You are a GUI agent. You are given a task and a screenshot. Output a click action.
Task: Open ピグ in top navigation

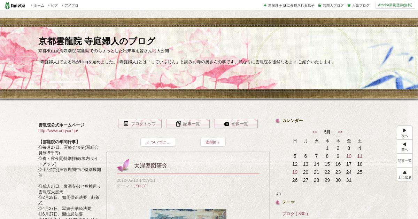pyautogui.click(x=54, y=6)
